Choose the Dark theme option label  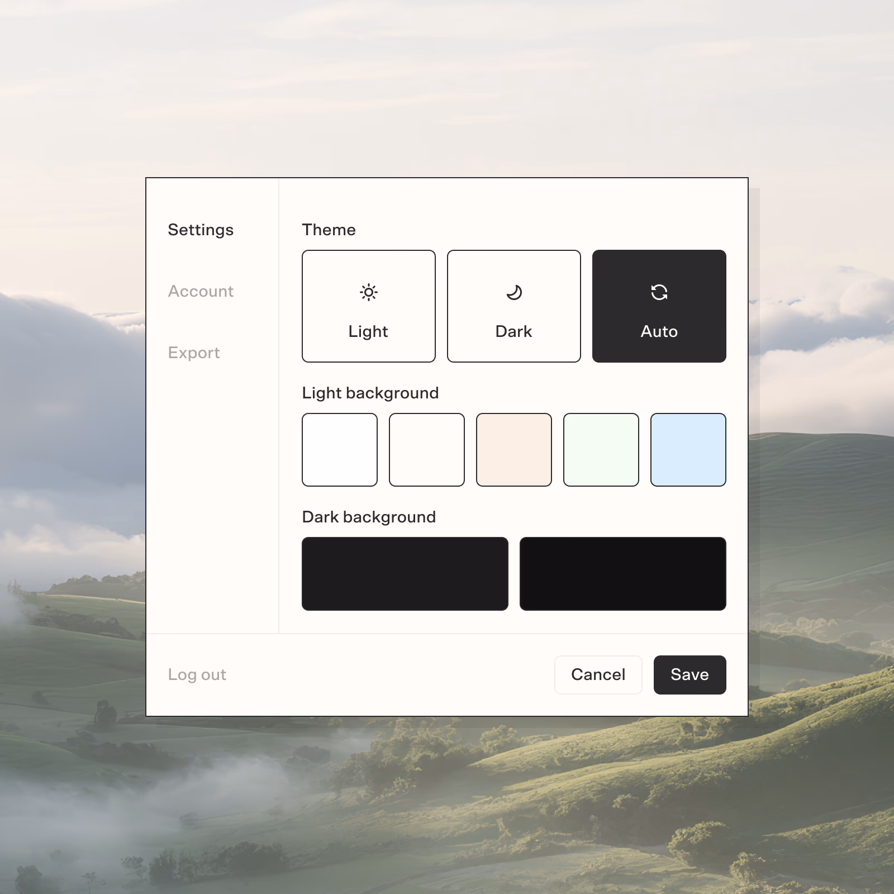coord(513,331)
